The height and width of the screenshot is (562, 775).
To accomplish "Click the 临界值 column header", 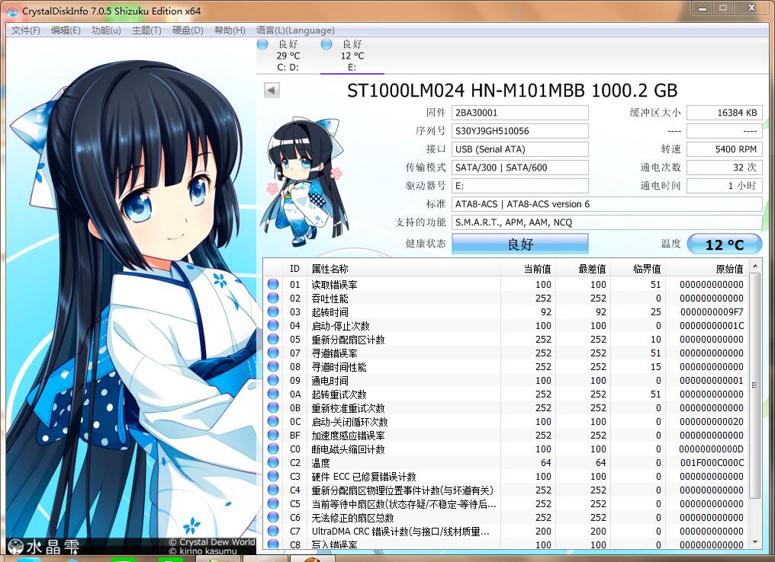I will pos(638,269).
